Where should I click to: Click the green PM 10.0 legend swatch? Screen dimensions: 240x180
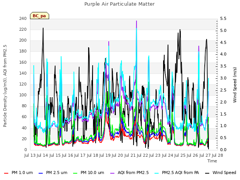click(75, 173)
